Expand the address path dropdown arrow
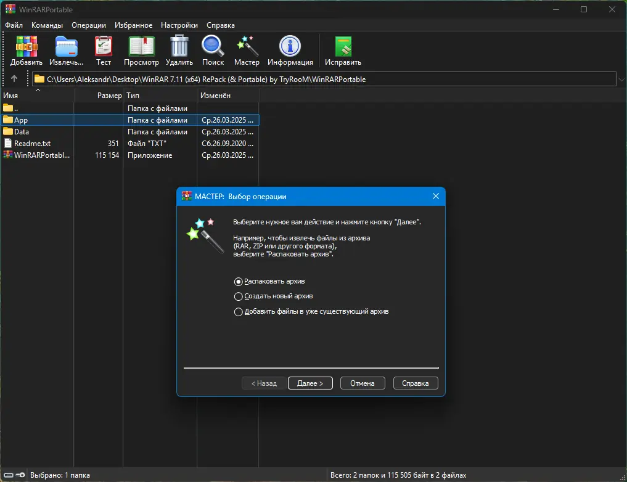 click(621, 79)
